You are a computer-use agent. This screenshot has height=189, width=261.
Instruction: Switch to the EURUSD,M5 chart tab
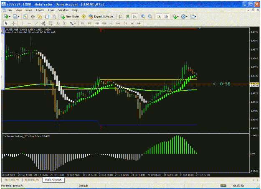[12, 180]
